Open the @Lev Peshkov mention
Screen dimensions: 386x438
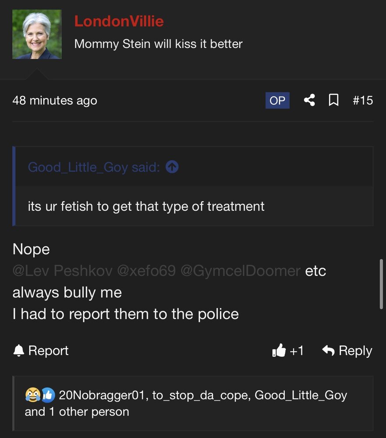pyautogui.click(x=62, y=271)
